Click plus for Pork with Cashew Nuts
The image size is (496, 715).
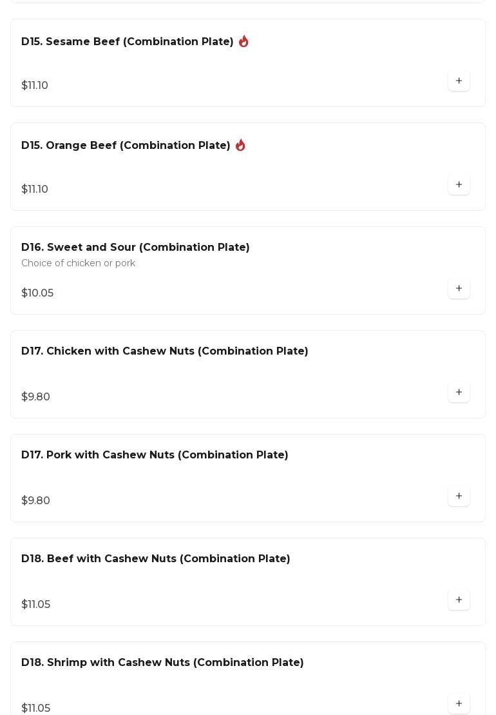pyautogui.click(x=459, y=496)
